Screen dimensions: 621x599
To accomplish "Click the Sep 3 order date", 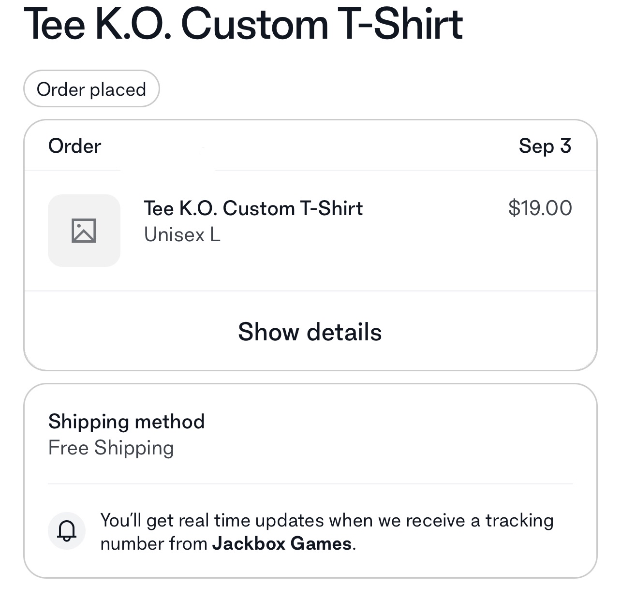I will click(545, 146).
